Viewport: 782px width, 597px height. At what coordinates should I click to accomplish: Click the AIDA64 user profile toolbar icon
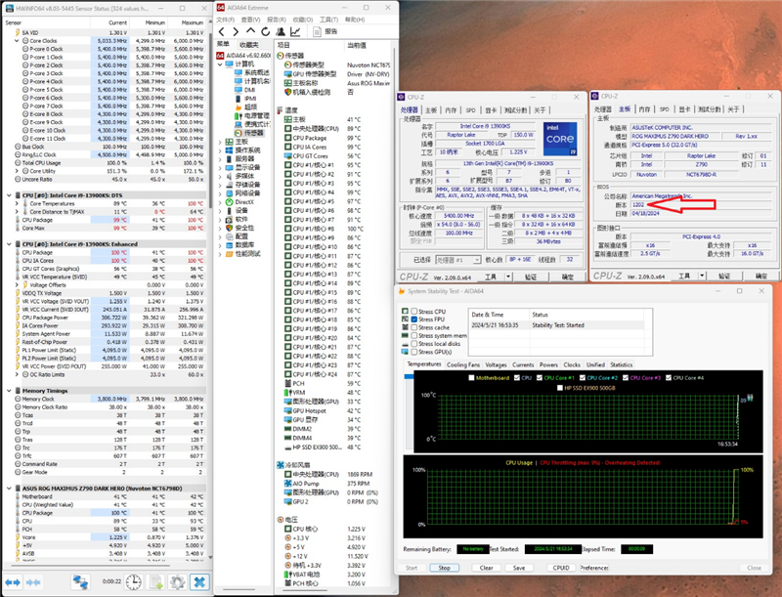[x=279, y=31]
